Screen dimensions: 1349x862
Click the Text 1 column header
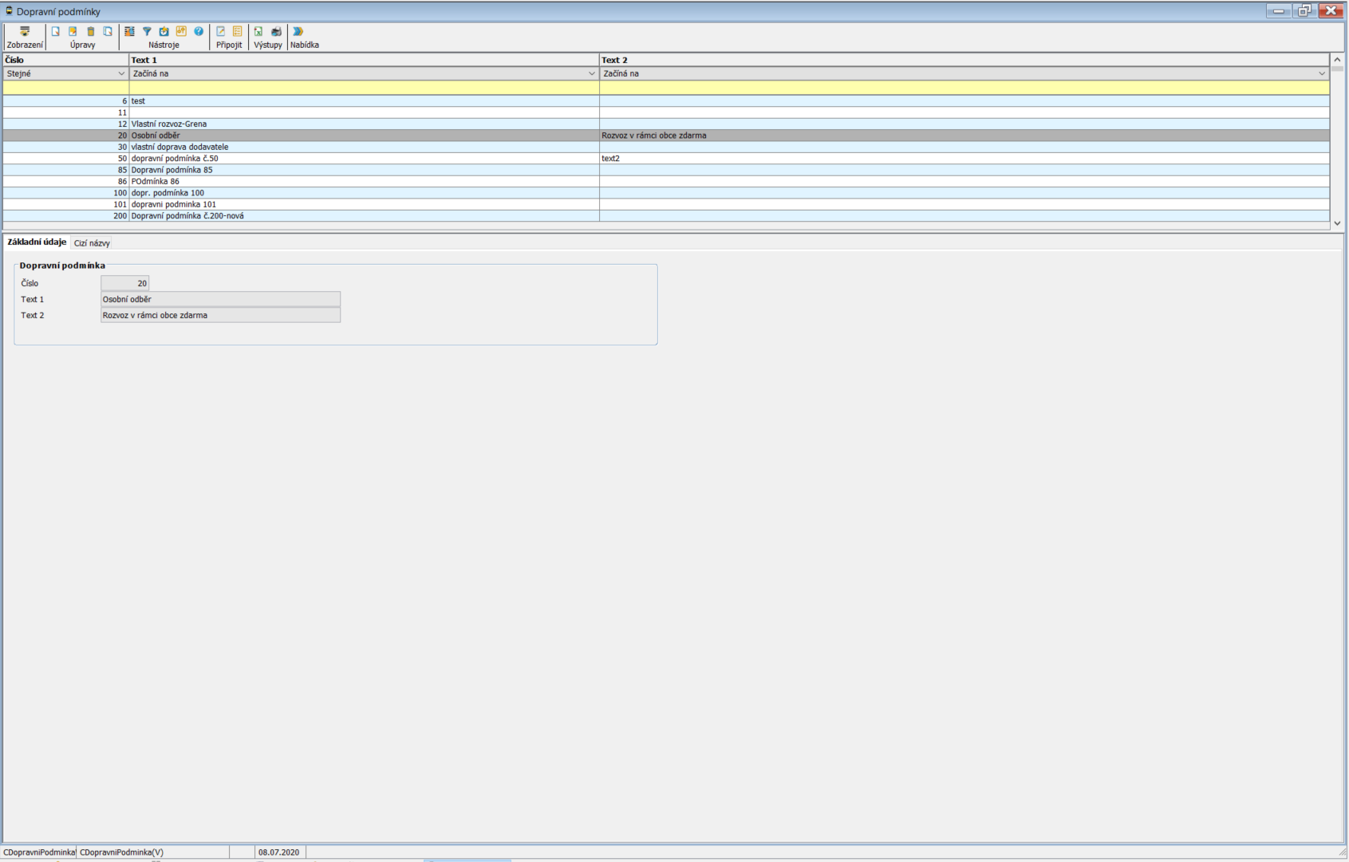point(363,60)
